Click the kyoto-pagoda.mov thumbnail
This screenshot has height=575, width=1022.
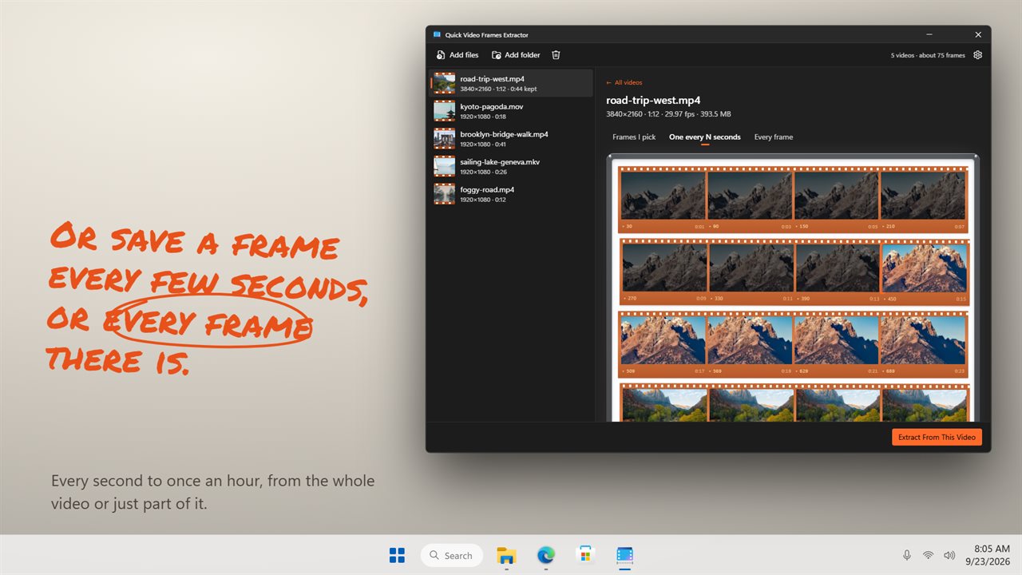(445, 111)
